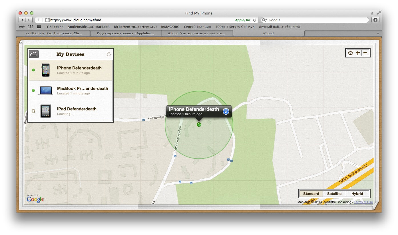Screen dimensions: 398x235
Task: Click the add bookmark plus button
Action: click(39, 20)
